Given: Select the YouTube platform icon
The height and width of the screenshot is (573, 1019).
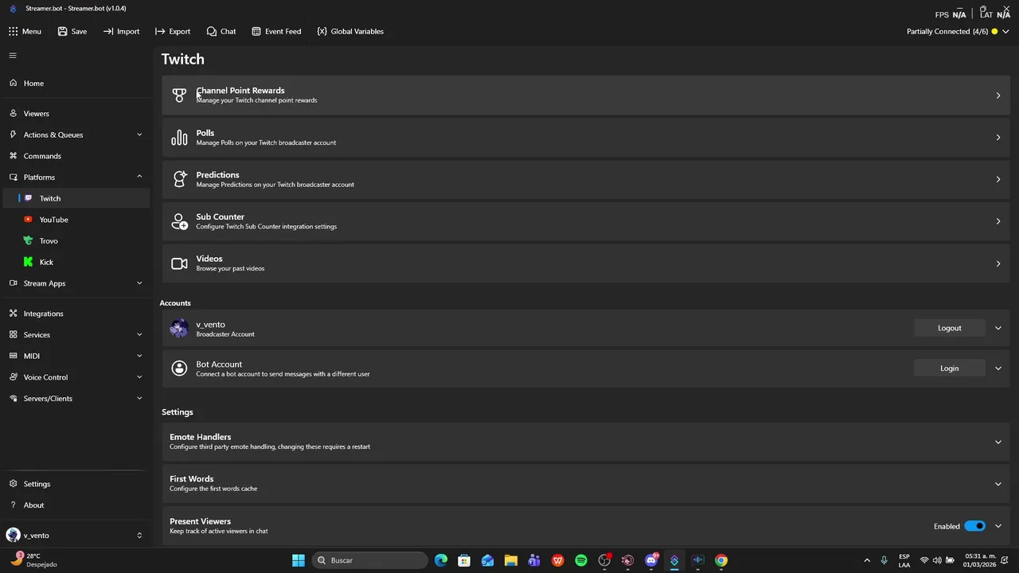Looking at the screenshot, I should (x=29, y=220).
